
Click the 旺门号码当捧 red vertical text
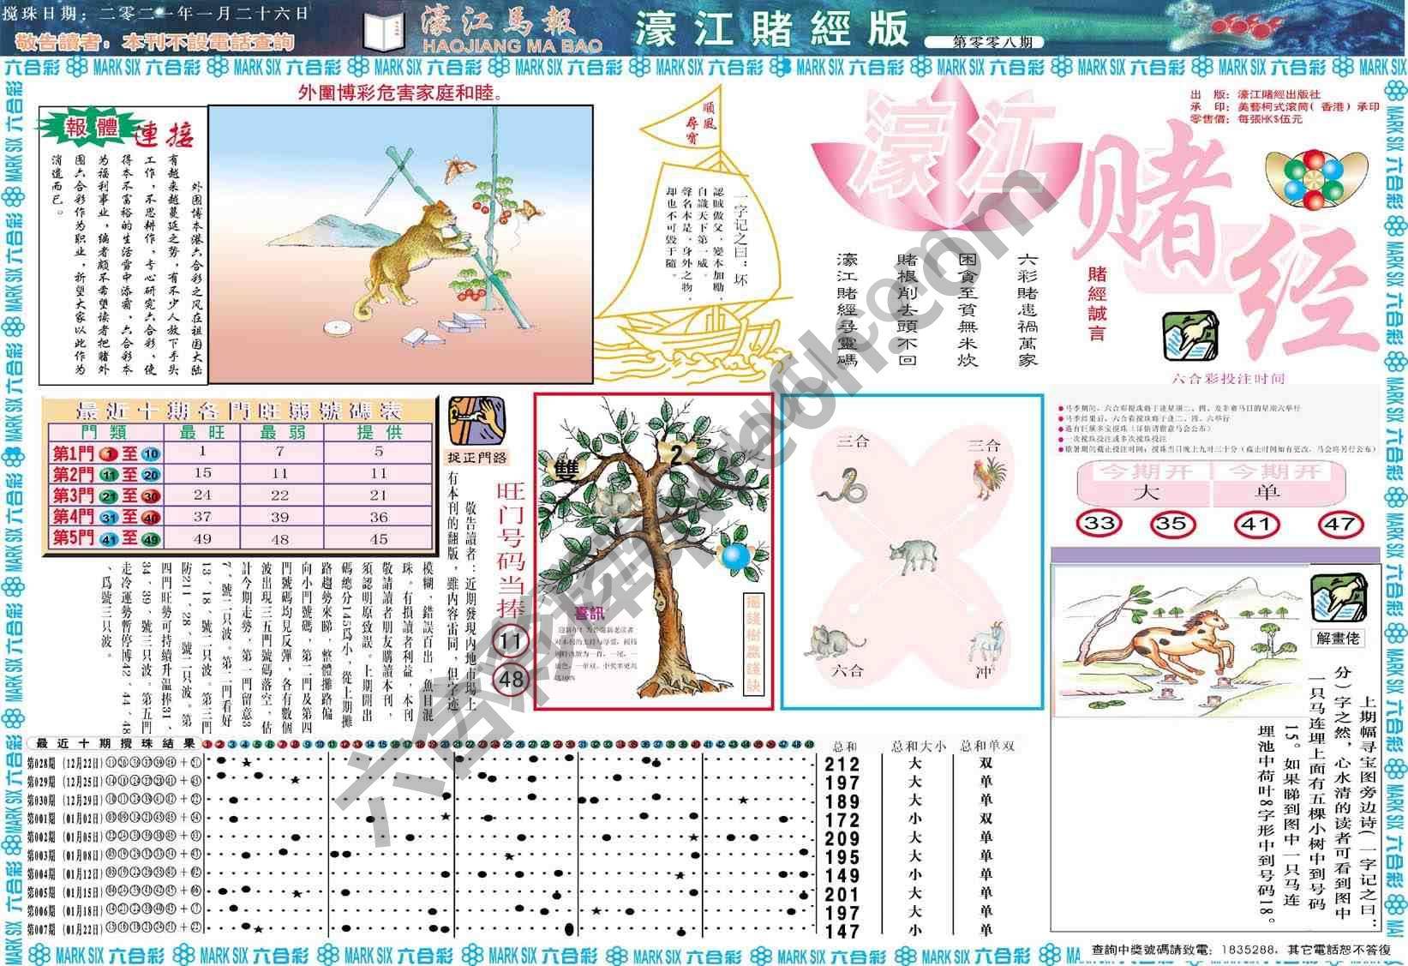tap(510, 549)
